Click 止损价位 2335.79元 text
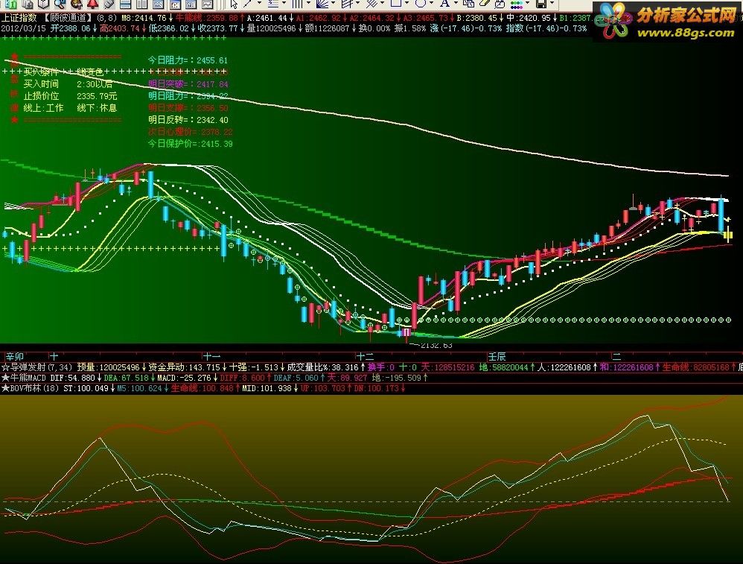The width and height of the screenshot is (743, 564). click(x=70, y=96)
